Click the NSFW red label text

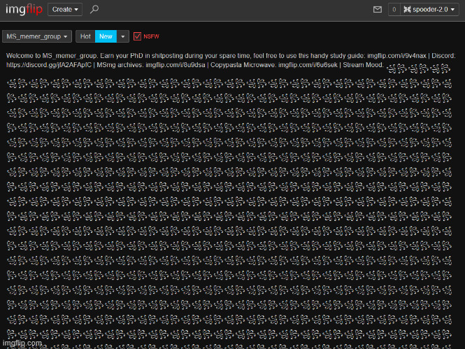point(151,36)
